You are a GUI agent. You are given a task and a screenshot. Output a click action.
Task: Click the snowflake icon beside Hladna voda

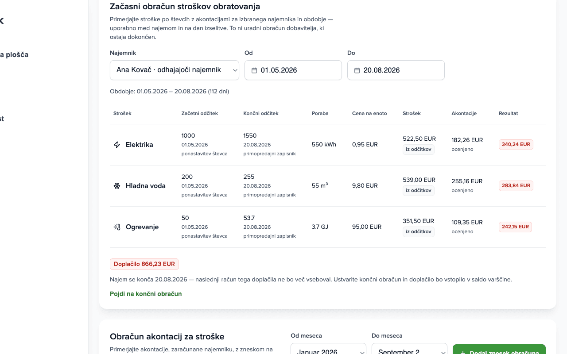click(117, 186)
